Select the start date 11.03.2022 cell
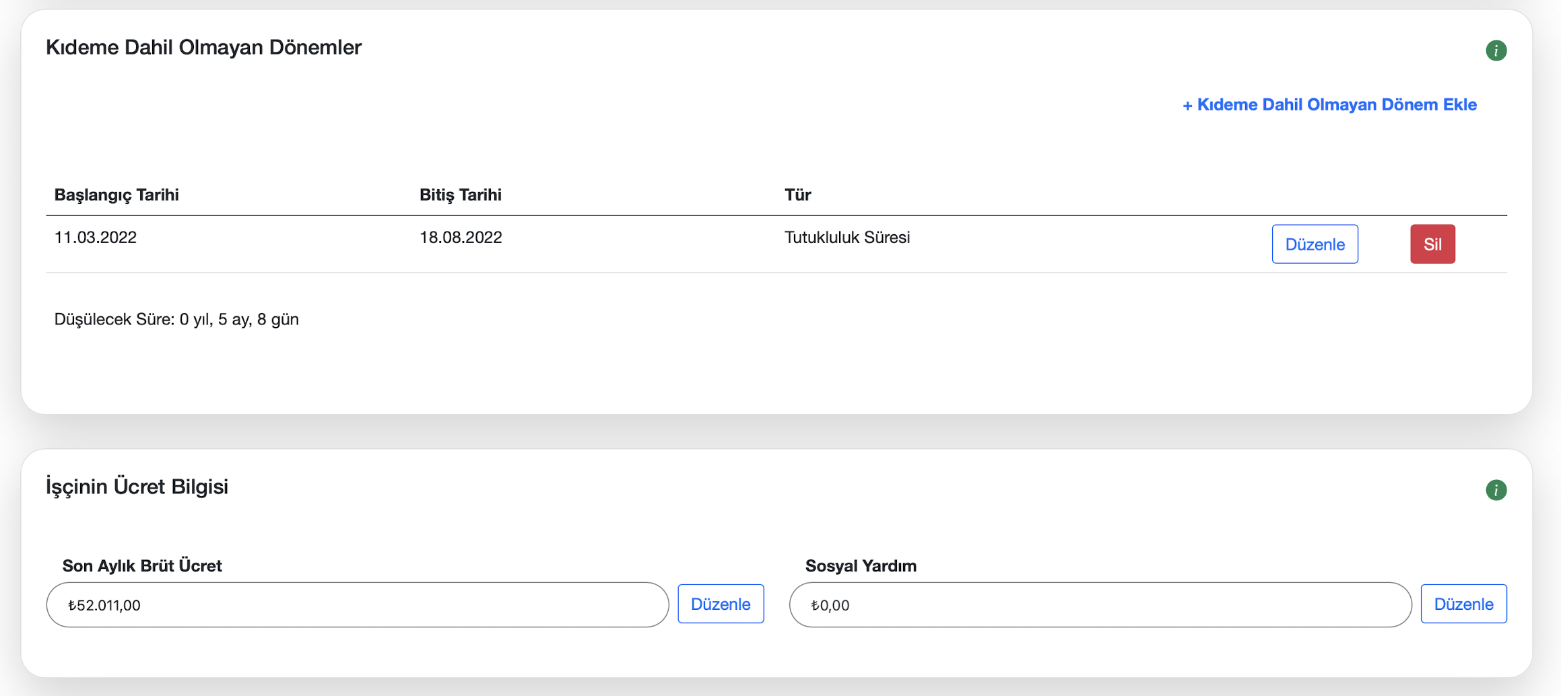 96,238
